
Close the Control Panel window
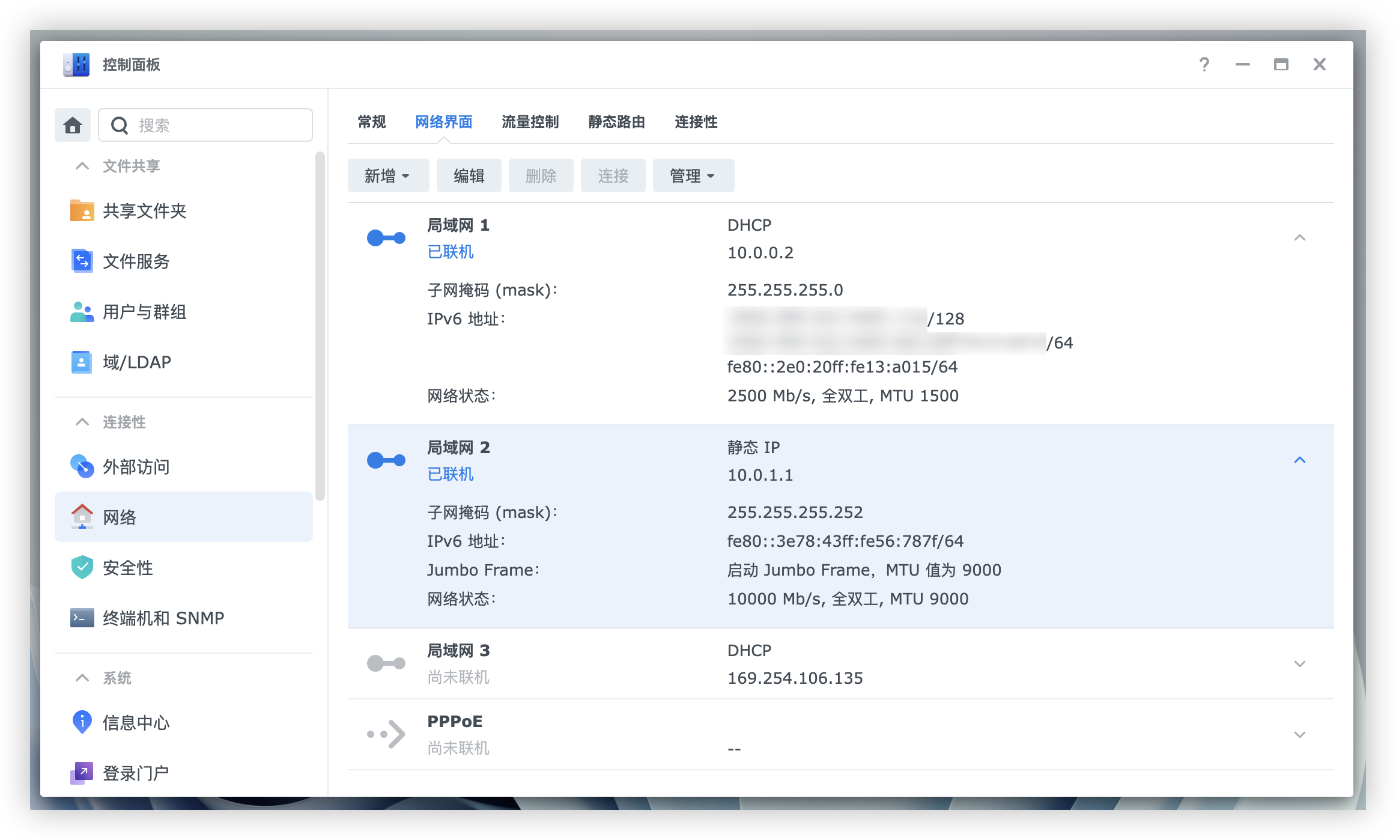click(1320, 64)
